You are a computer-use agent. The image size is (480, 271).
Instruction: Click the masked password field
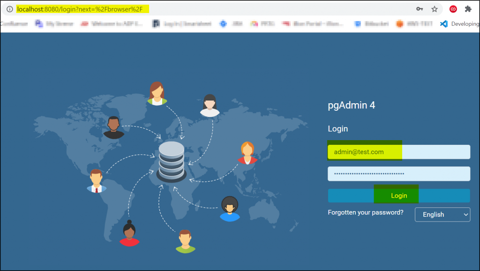click(399, 173)
